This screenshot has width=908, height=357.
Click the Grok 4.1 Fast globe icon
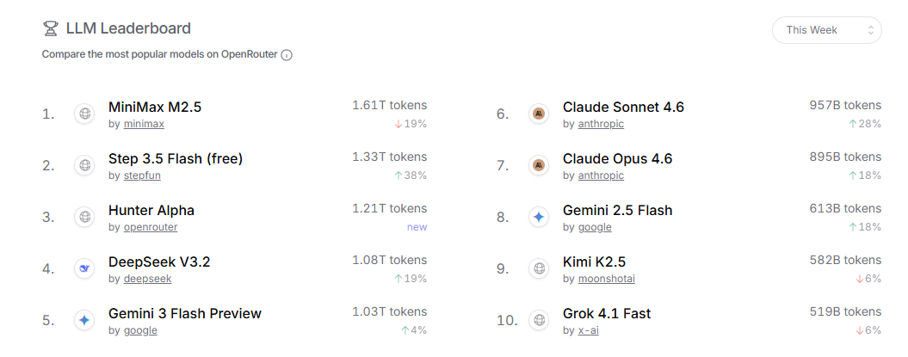pos(539,320)
